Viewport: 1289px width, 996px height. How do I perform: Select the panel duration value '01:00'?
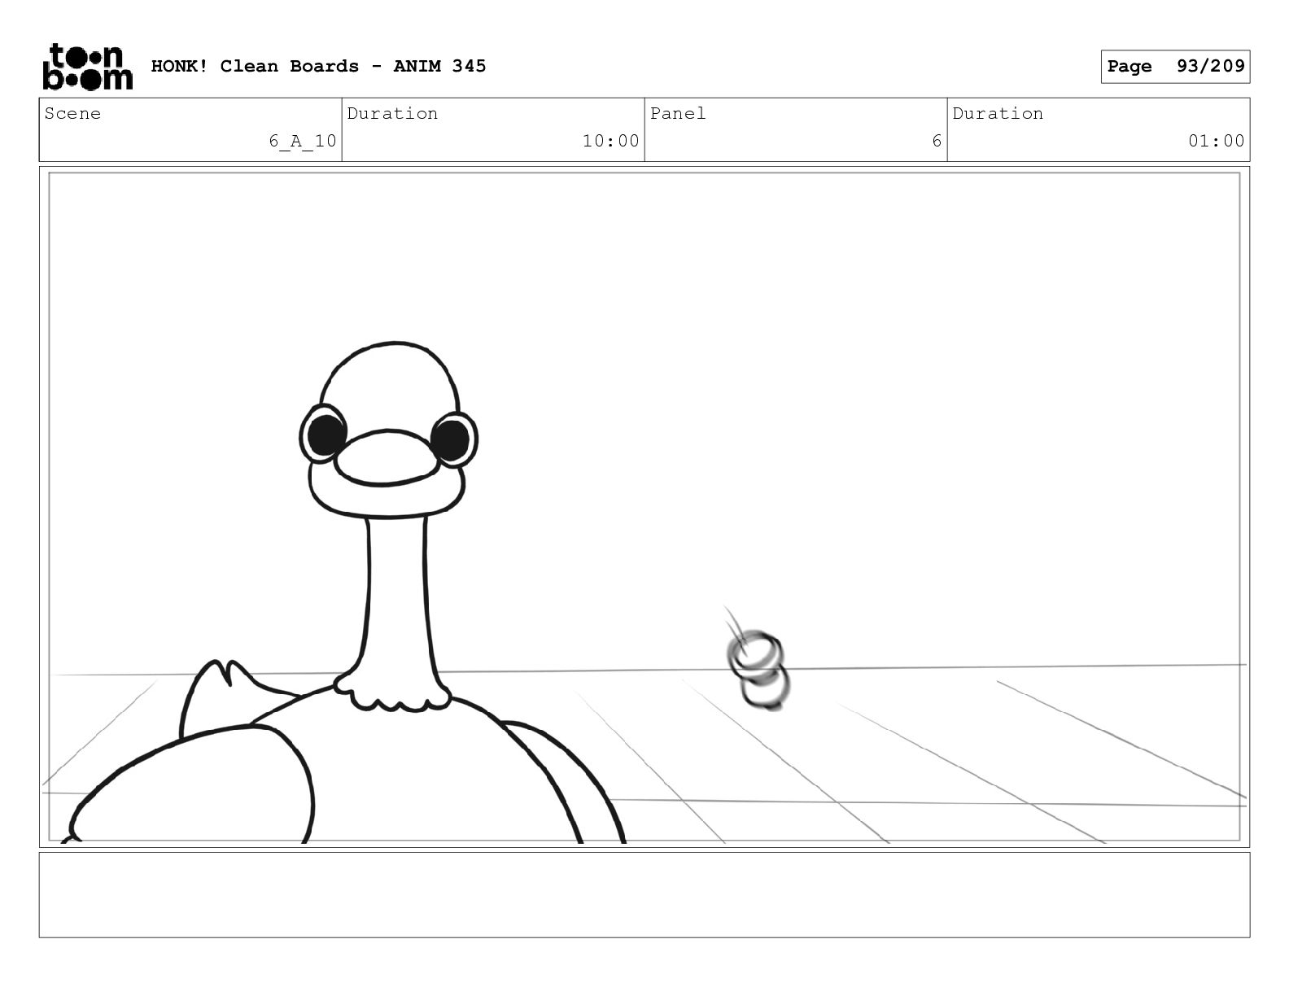point(1216,141)
